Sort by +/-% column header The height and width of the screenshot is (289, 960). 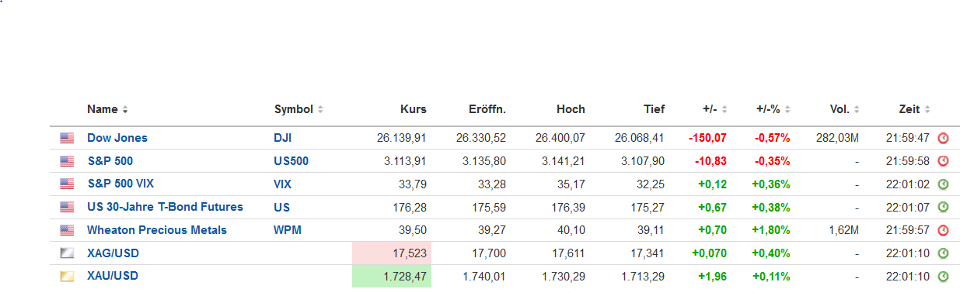pyautogui.click(x=773, y=109)
